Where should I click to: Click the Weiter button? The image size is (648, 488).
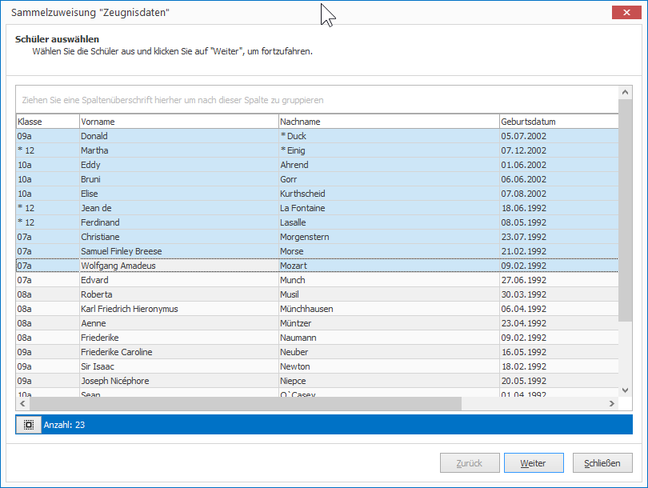coord(534,463)
